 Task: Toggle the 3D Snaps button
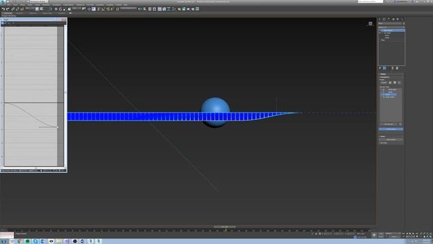click(x=98, y=9)
